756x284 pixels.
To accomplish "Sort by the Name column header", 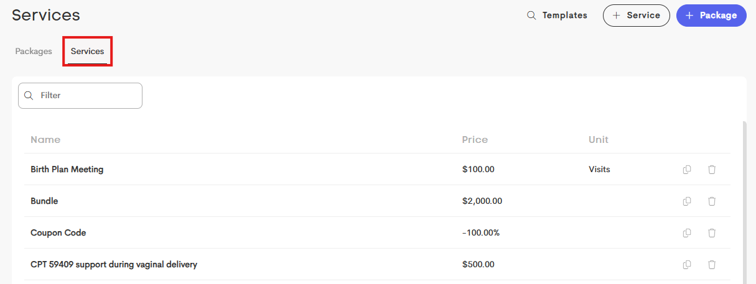I will 45,139.
